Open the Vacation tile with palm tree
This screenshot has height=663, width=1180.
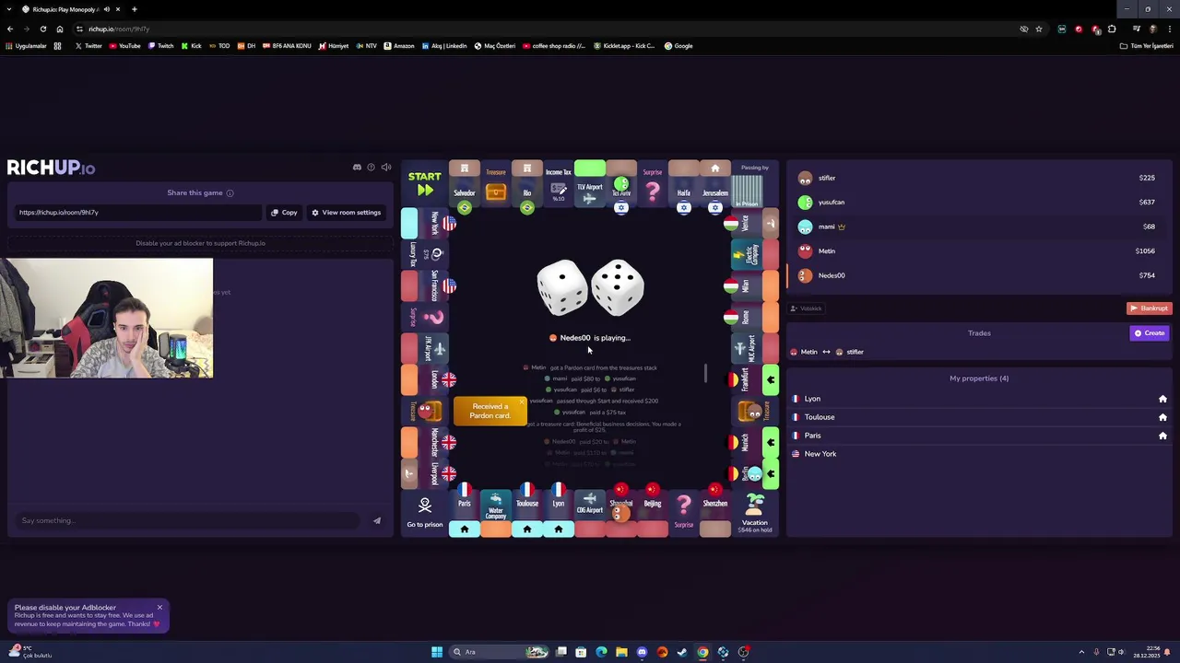point(754,512)
